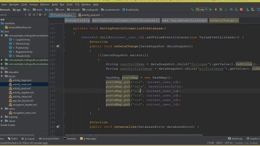The height and width of the screenshot is (146, 260).
Task: Select MainActivity in project tree
Action: (19, 44)
